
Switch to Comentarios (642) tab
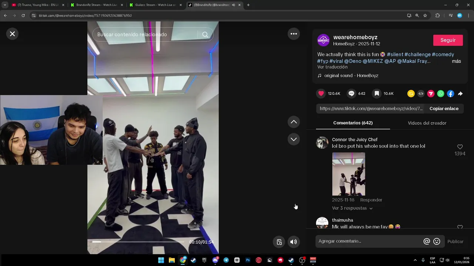tap(353, 123)
